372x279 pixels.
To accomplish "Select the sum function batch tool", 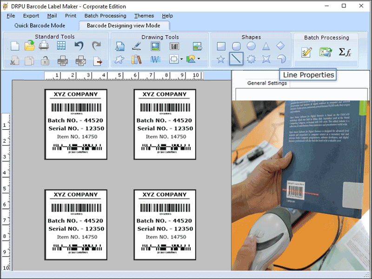I will point(345,51).
